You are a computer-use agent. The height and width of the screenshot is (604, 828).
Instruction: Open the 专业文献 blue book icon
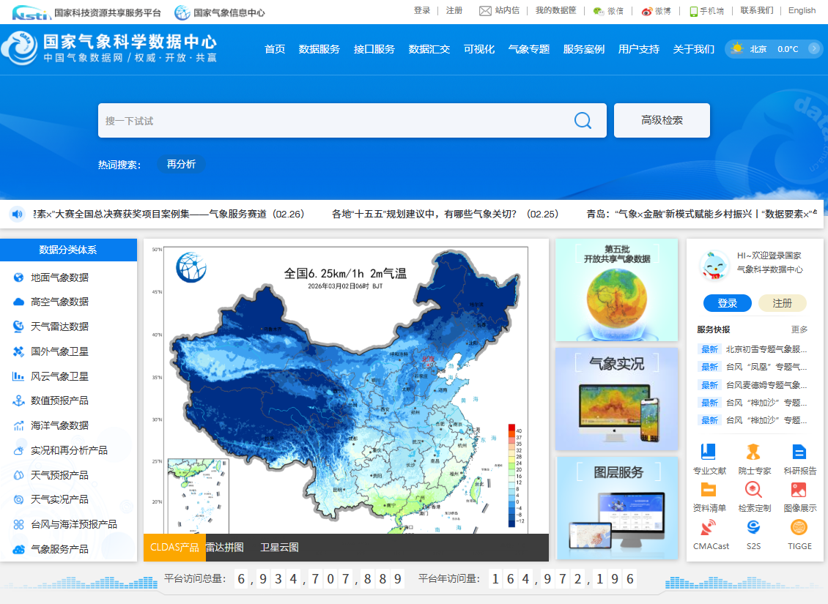pos(709,453)
